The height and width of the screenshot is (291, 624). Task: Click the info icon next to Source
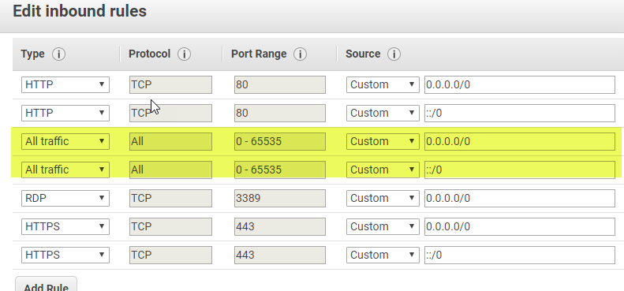[x=394, y=54]
